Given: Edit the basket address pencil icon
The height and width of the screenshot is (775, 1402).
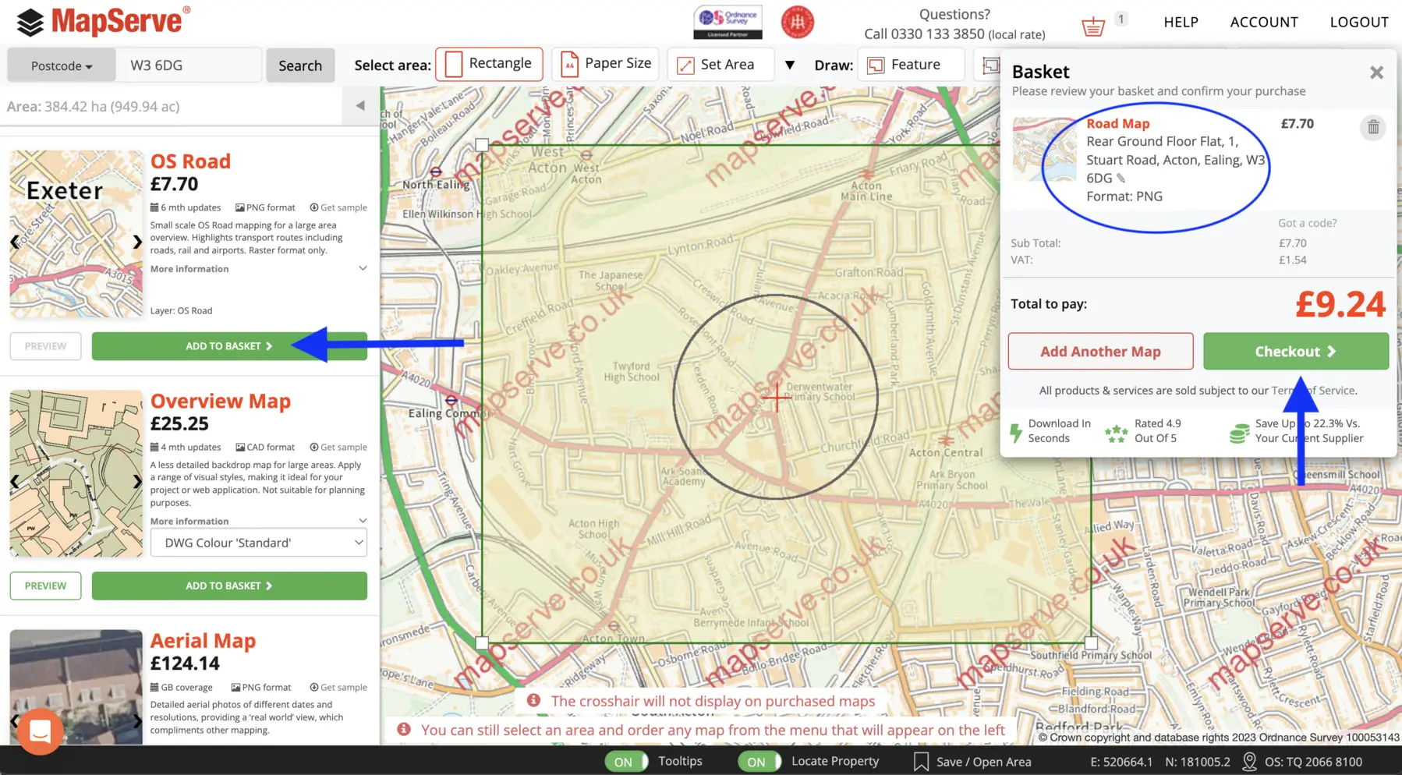Looking at the screenshot, I should pos(1121,179).
